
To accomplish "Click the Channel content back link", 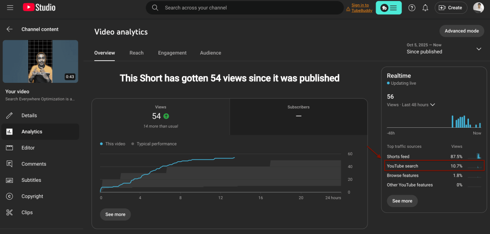I will pos(40,29).
